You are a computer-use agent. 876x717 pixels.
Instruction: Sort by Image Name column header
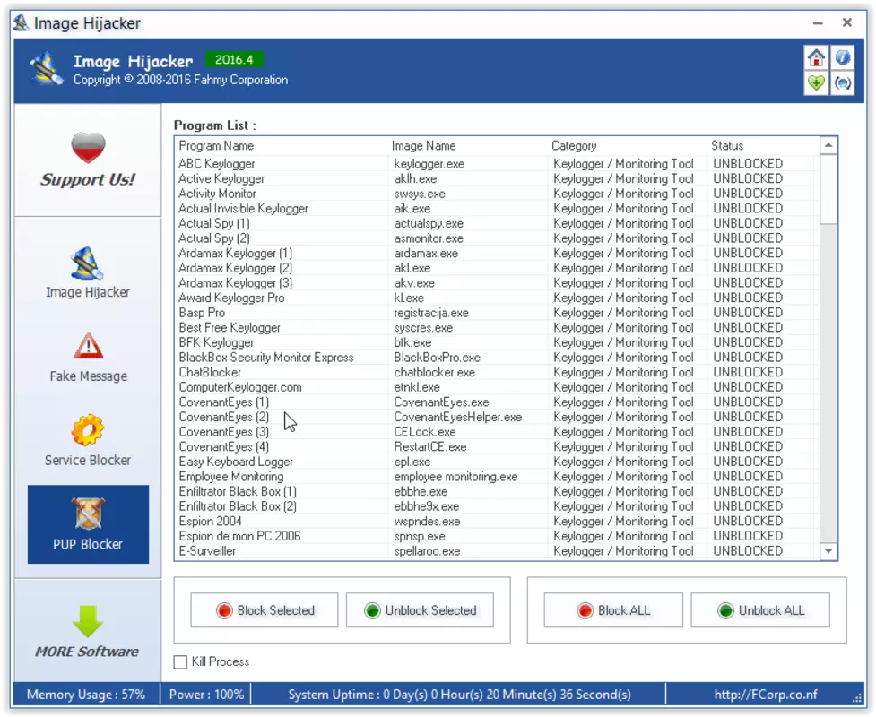468,146
